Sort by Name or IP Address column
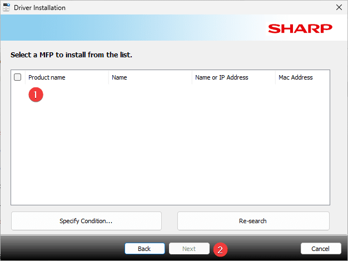This screenshot has height=261, width=348. [221, 77]
